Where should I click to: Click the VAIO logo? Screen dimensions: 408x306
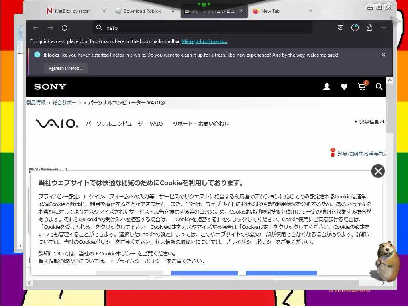(57, 124)
